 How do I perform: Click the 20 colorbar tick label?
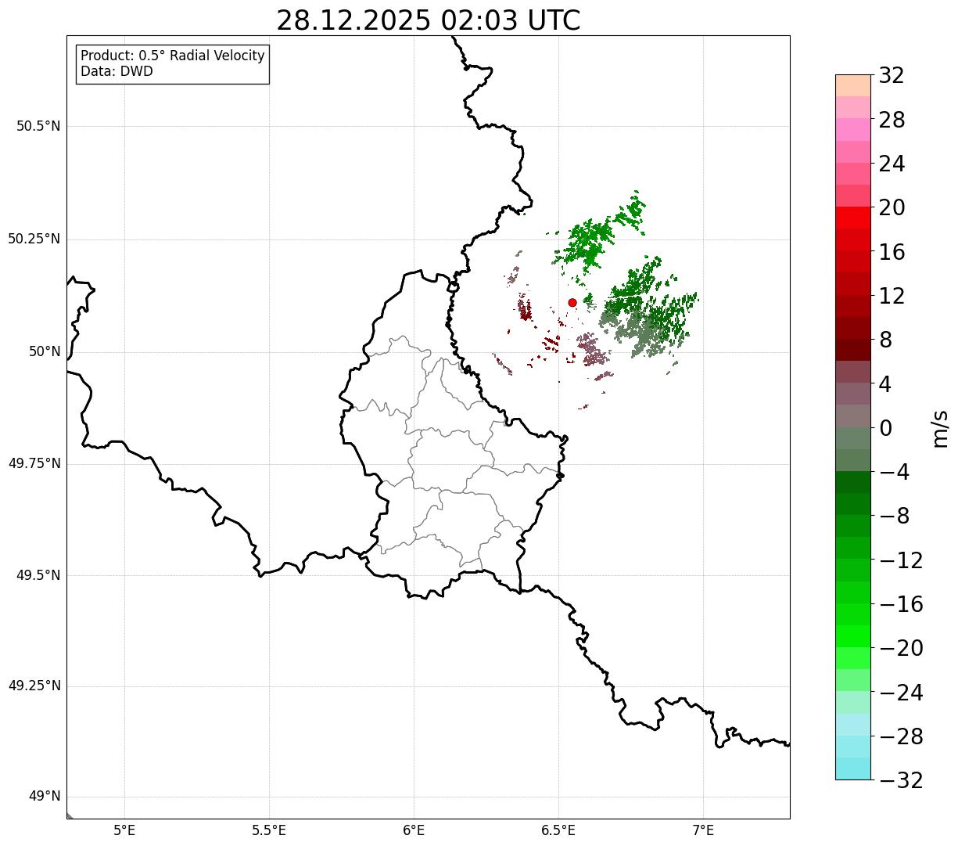pos(892,208)
